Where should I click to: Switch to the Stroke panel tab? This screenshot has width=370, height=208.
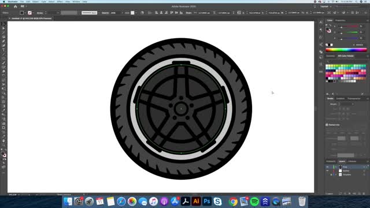point(330,99)
